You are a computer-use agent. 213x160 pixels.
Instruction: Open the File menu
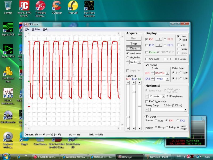[27, 29]
